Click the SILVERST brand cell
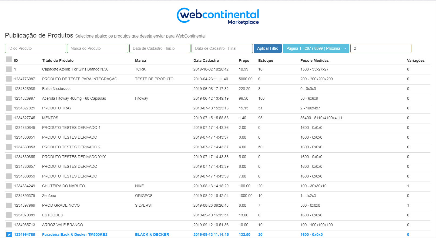 (x=144, y=205)
